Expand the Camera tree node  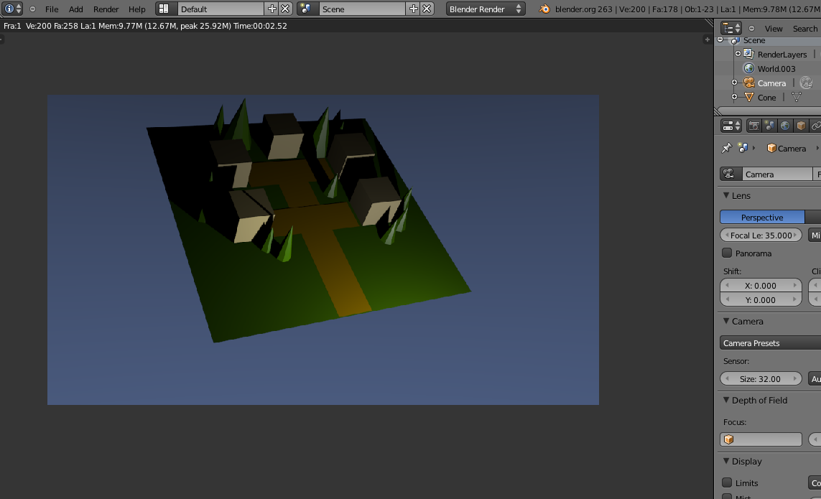click(x=734, y=83)
